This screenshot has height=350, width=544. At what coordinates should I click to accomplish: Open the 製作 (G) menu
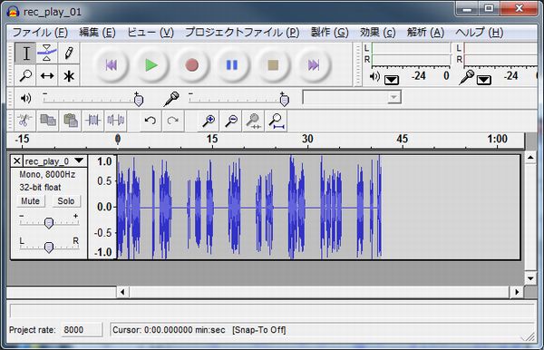tap(330, 33)
